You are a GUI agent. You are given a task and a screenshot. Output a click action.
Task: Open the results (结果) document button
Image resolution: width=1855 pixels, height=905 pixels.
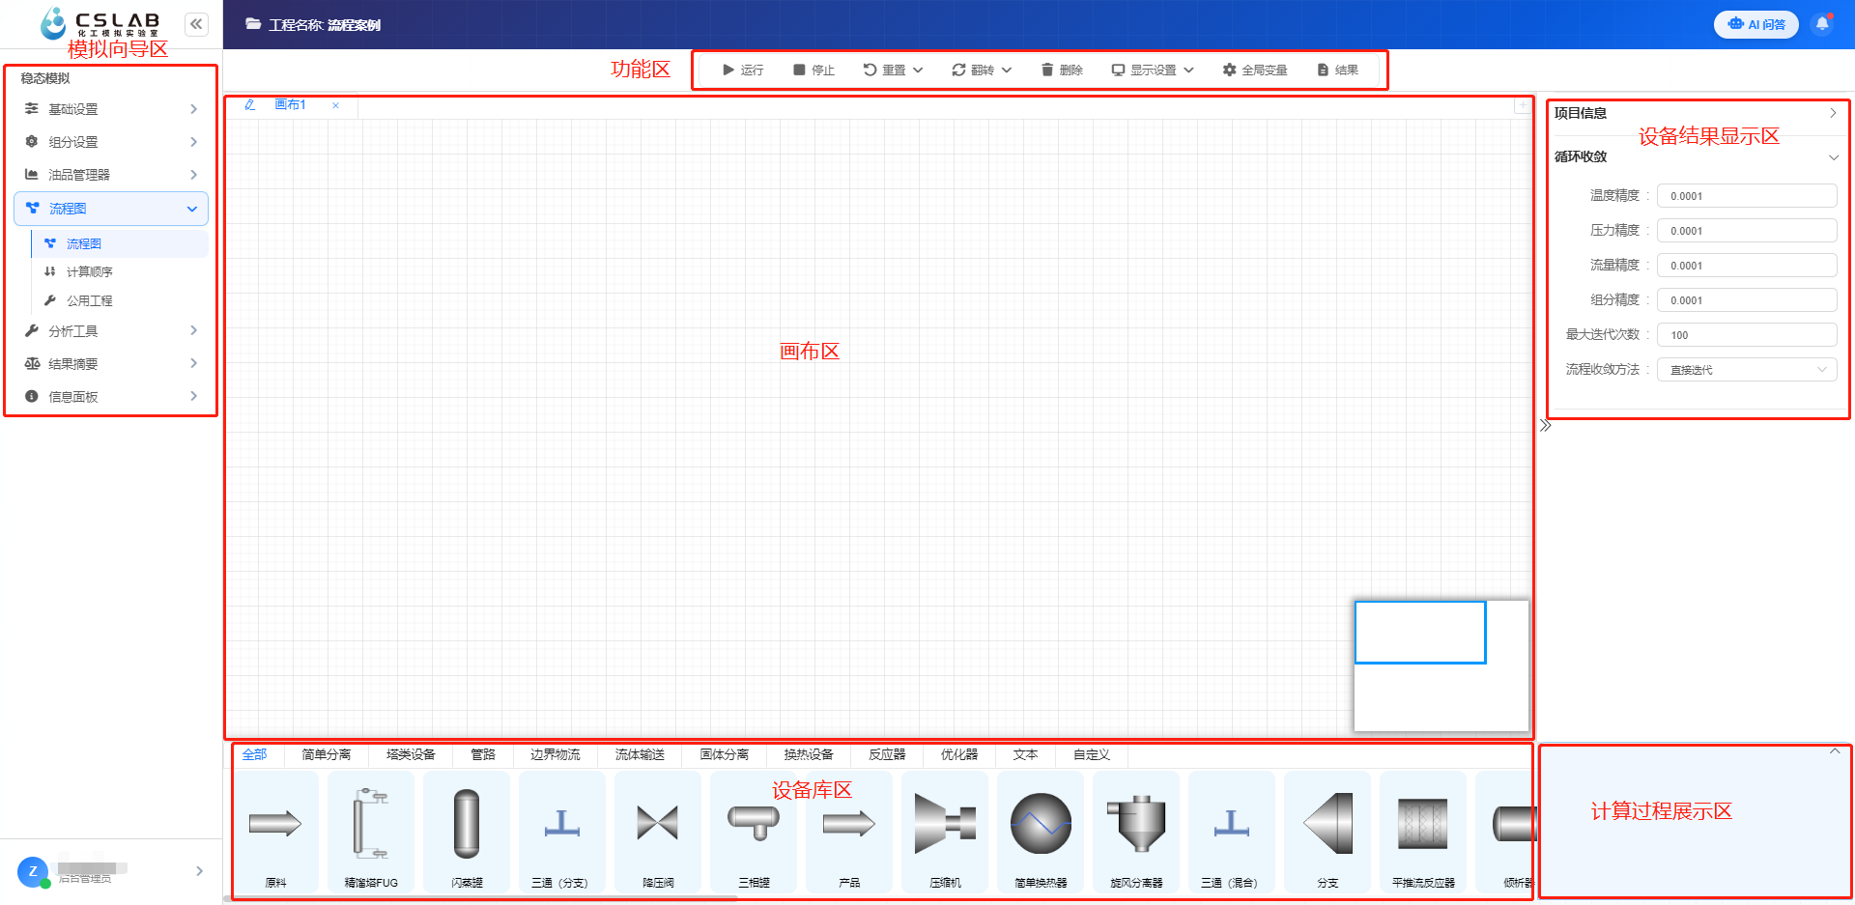click(1337, 70)
